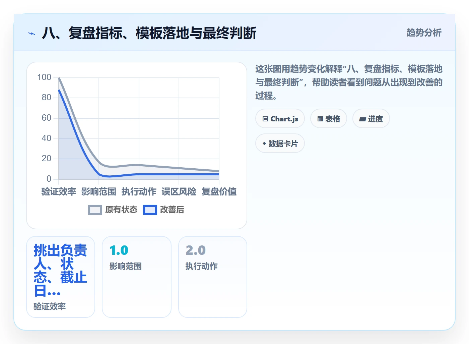Click the 进度 tag chip
The height and width of the screenshot is (344, 469).
(x=371, y=119)
